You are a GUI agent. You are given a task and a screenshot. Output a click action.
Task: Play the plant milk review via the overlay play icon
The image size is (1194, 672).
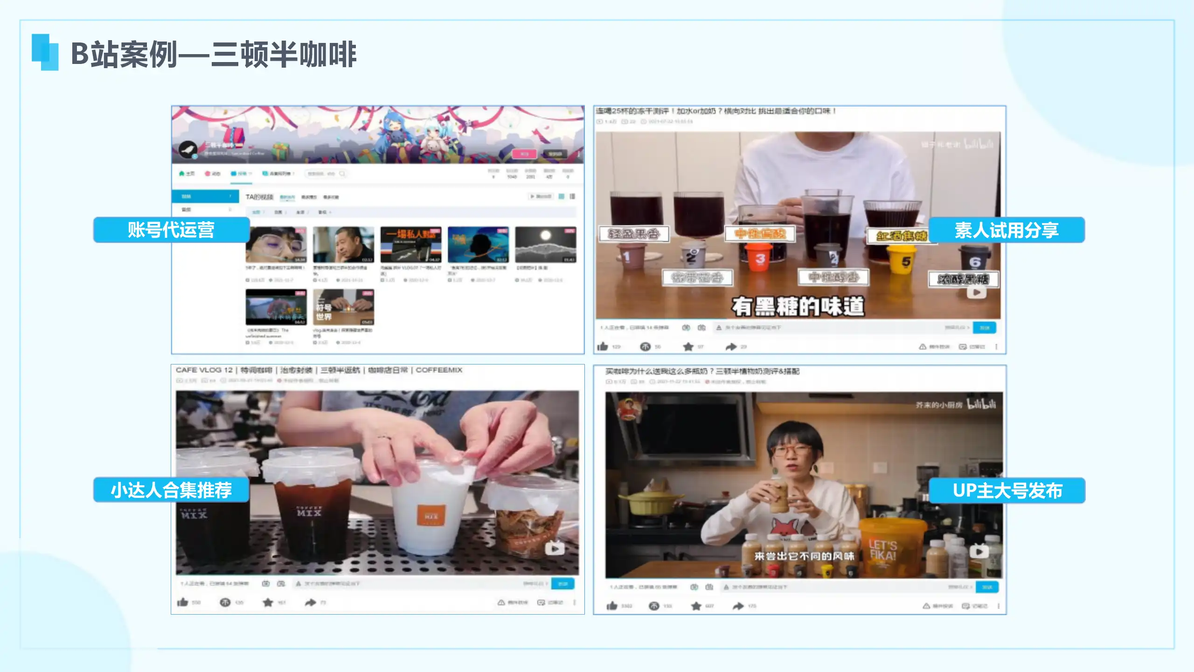(x=979, y=551)
